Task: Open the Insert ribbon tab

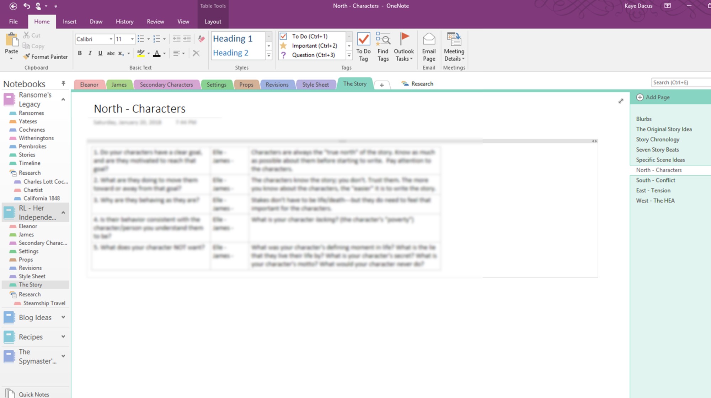Action: coord(69,22)
